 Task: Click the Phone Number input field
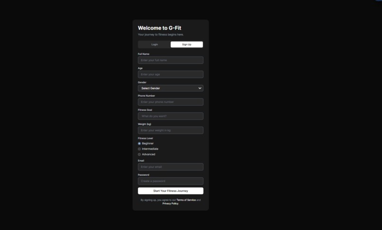coord(171,102)
